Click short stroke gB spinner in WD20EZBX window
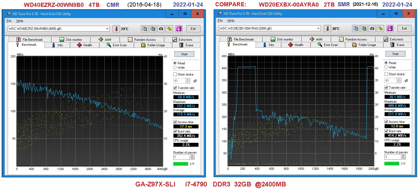This screenshot has width=419, height=190. tap(399, 81)
